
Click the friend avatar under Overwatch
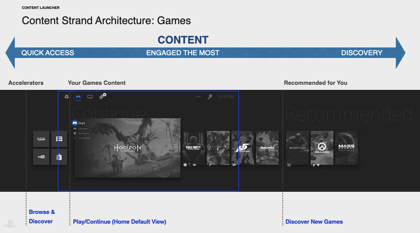point(314,165)
